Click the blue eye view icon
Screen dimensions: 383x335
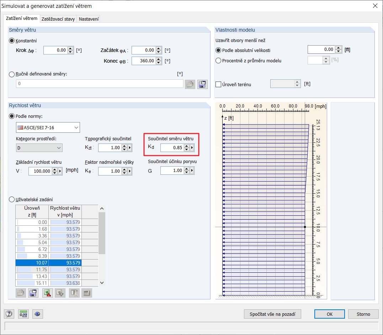(37, 314)
